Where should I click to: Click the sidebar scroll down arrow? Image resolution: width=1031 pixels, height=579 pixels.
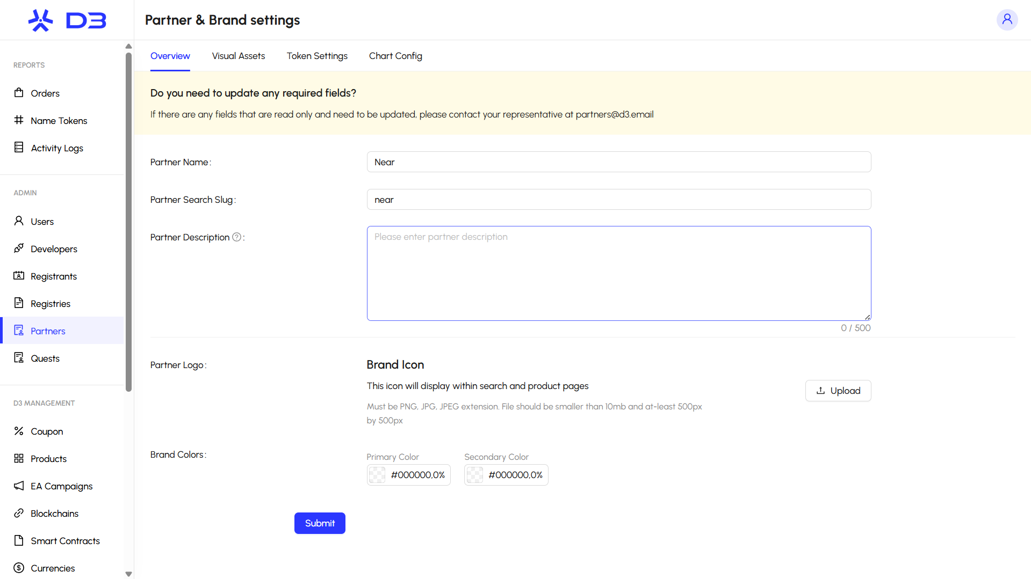[x=128, y=574]
